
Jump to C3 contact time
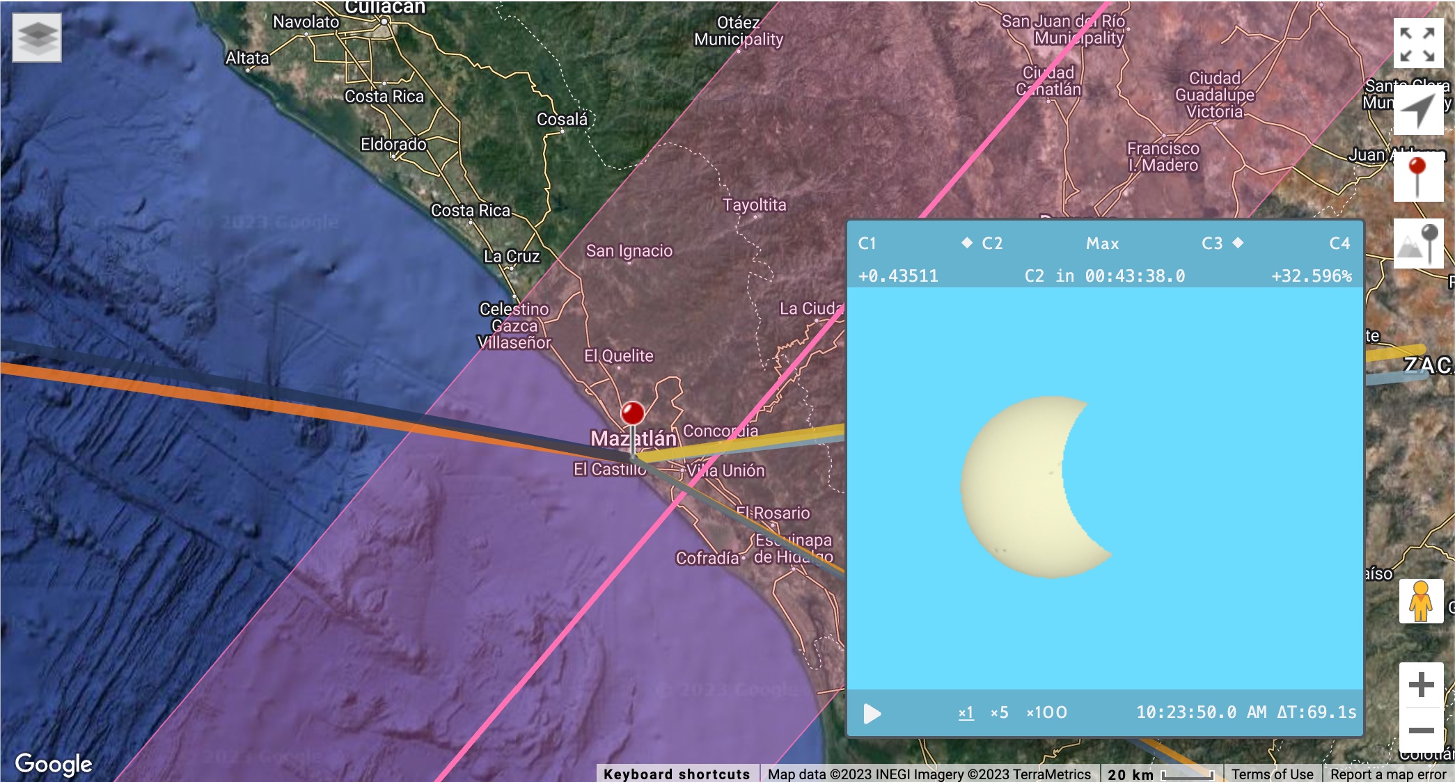click(x=1212, y=244)
